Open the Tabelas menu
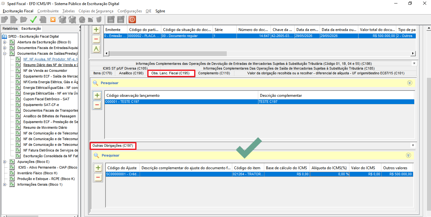The height and width of the screenshot is (217, 431). click(68, 11)
